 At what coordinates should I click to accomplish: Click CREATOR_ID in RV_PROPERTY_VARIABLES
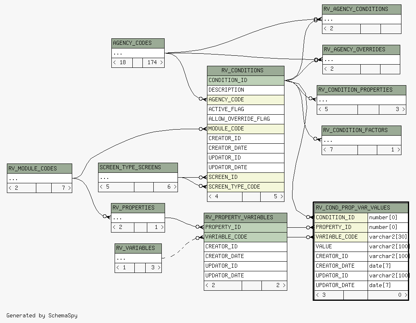click(x=245, y=247)
